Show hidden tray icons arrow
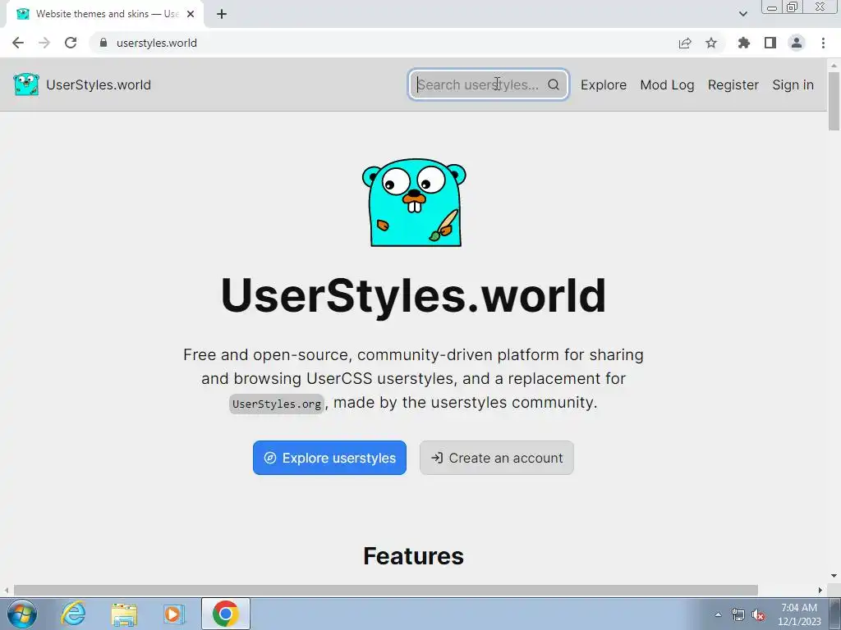Image resolution: width=841 pixels, height=630 pixels. (x=718, y=614)
